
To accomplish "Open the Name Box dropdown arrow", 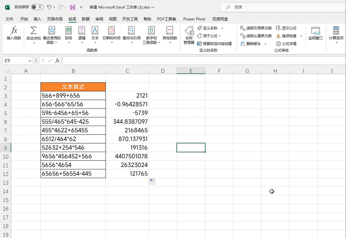I will (x=30, y=61).
